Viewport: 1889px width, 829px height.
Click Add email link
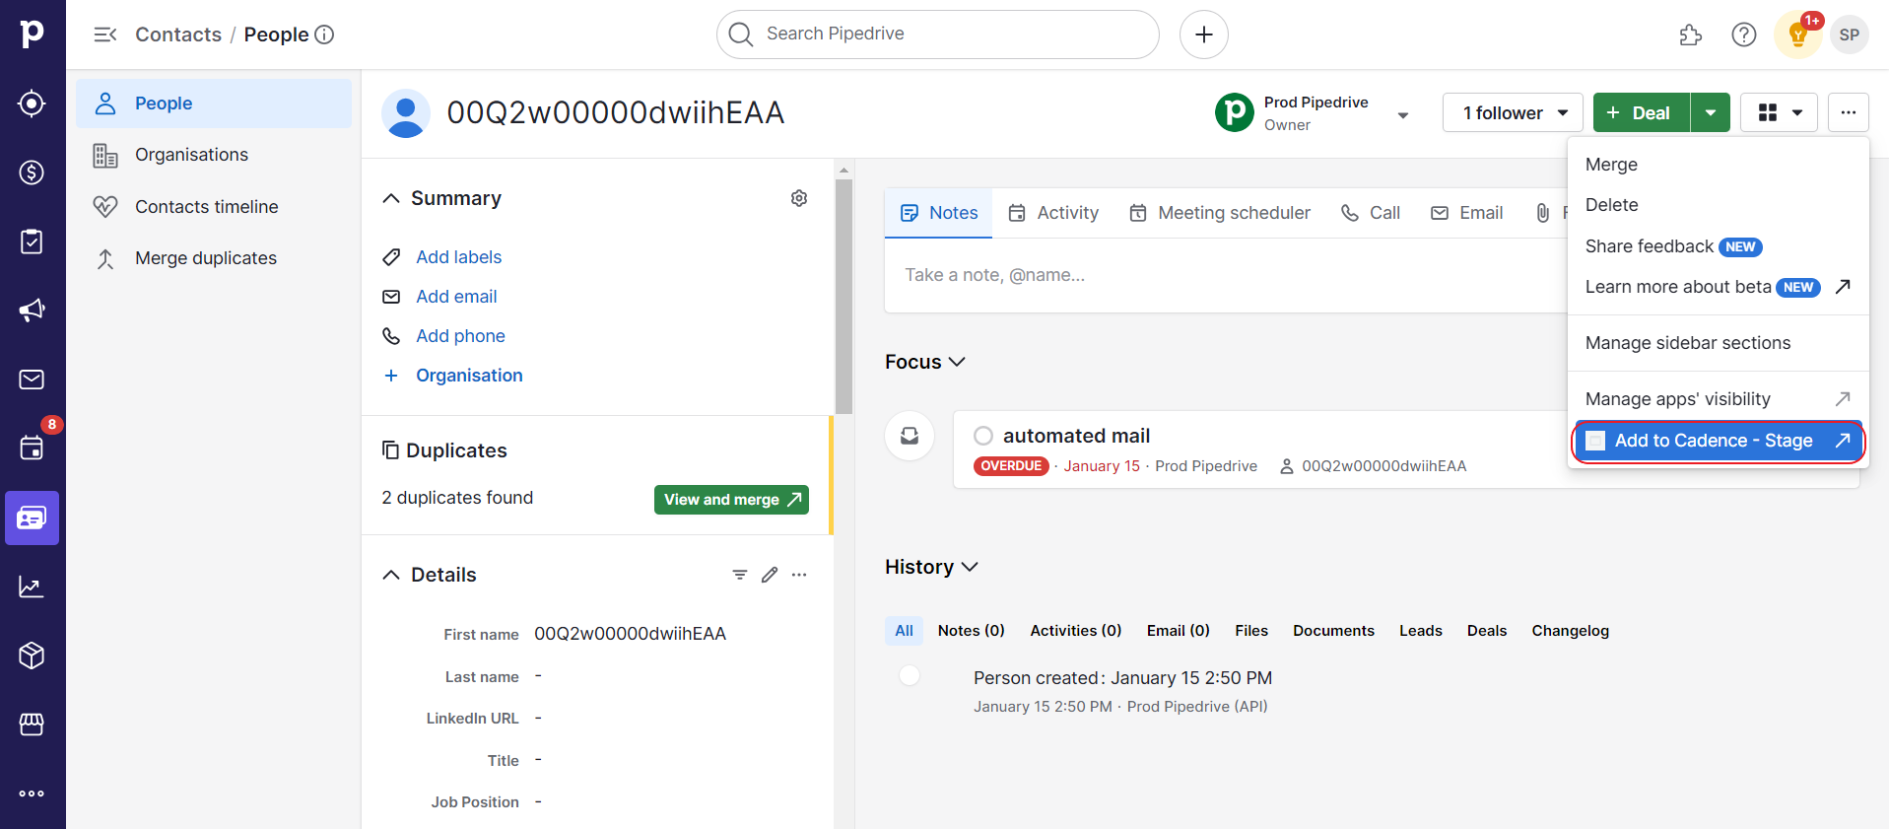(456, 297)
